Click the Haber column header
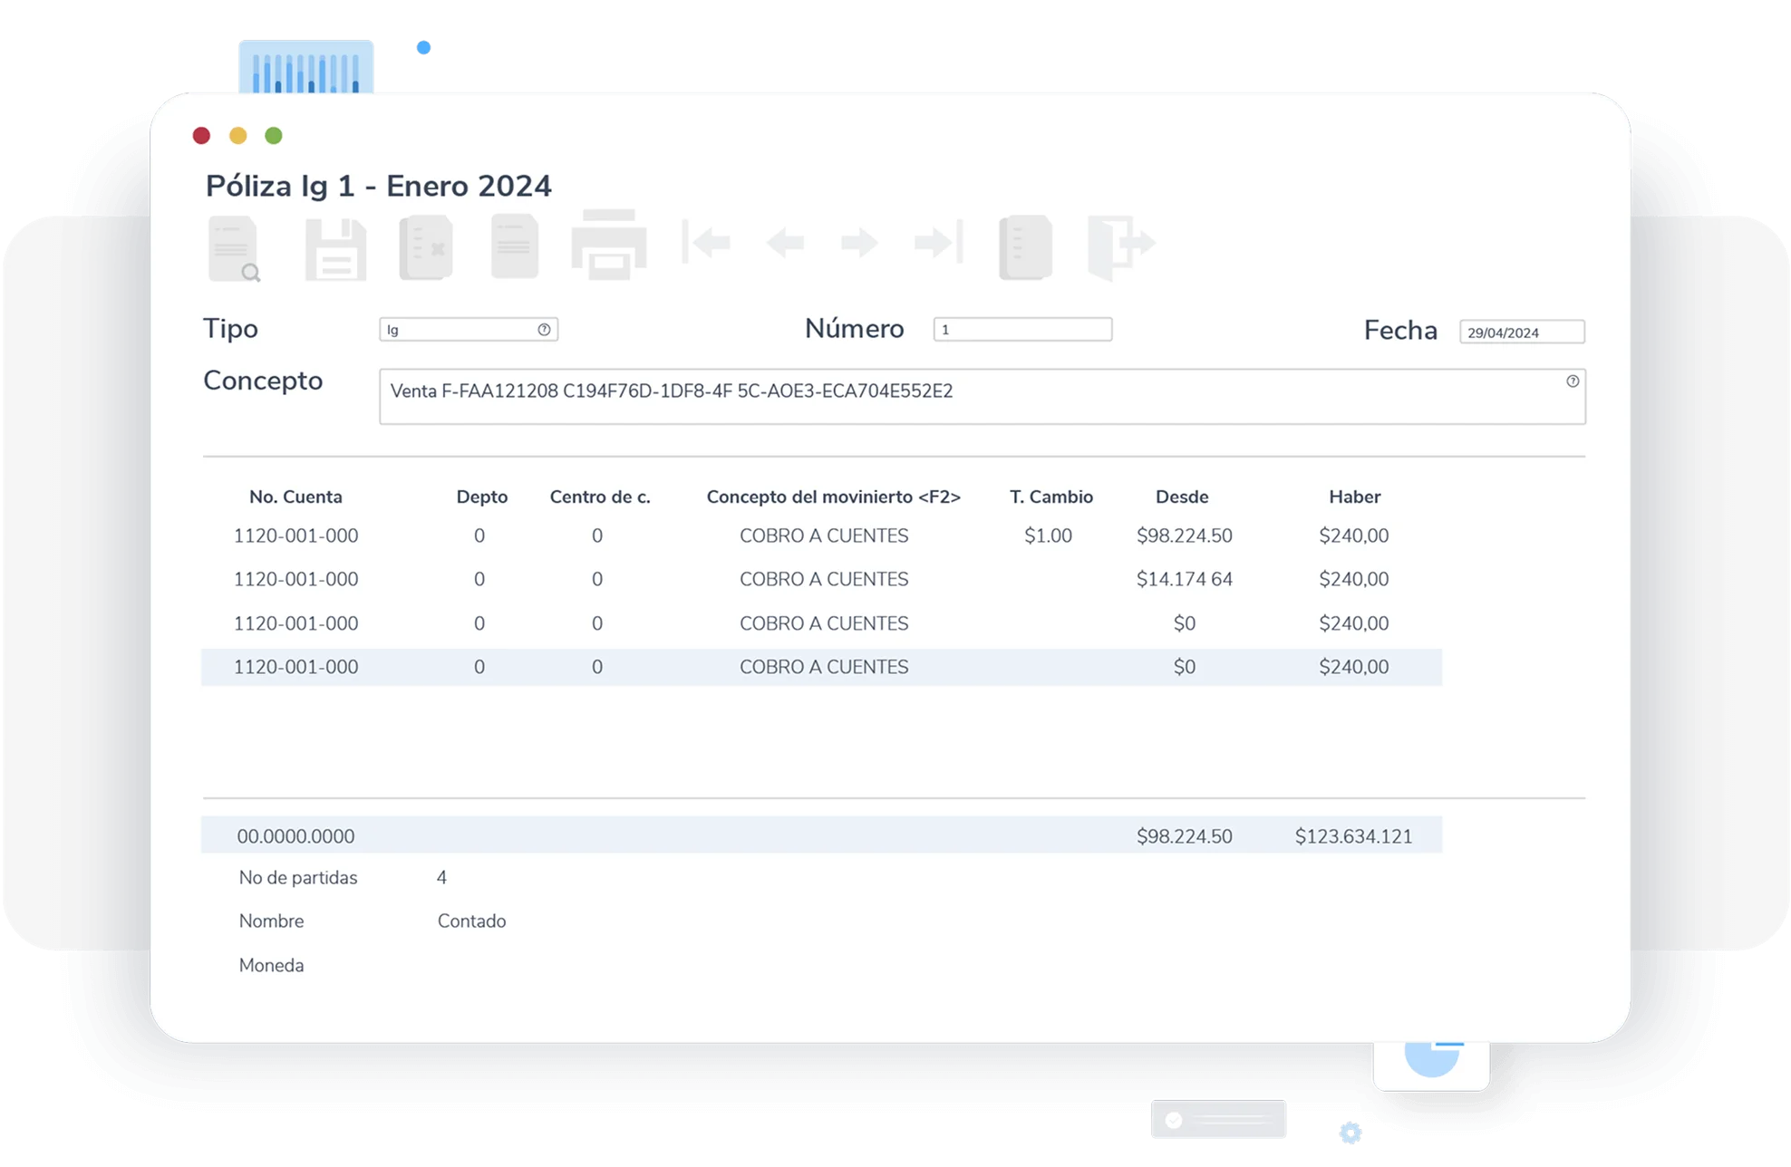 (1354, 497)
